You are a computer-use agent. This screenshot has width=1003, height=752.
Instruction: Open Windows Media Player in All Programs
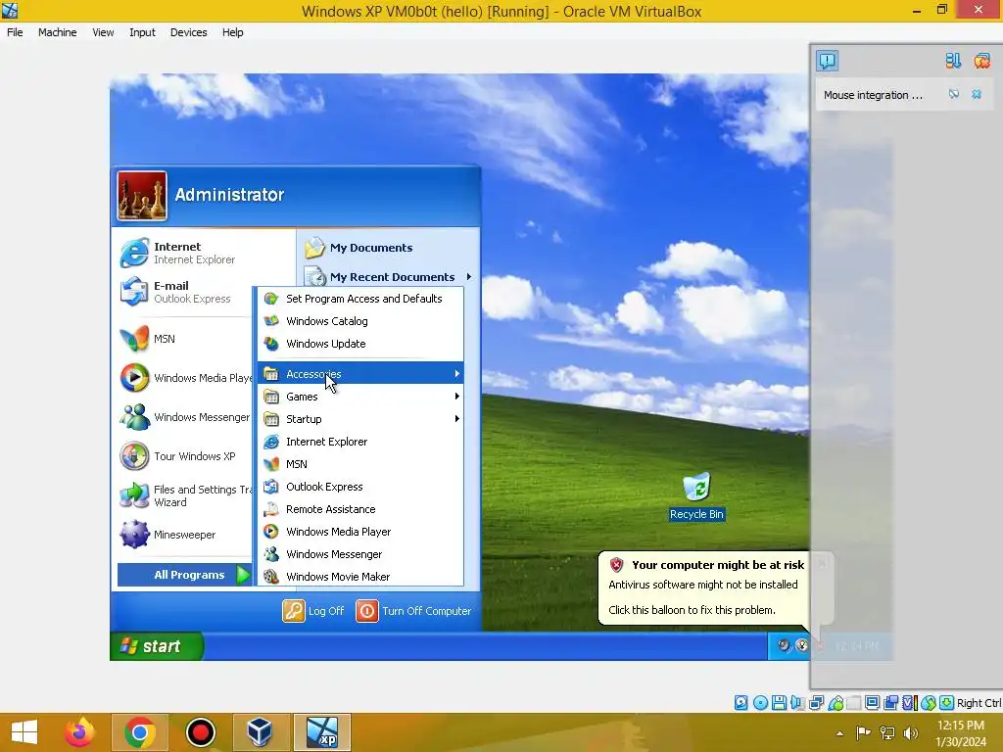coord(360,532)
